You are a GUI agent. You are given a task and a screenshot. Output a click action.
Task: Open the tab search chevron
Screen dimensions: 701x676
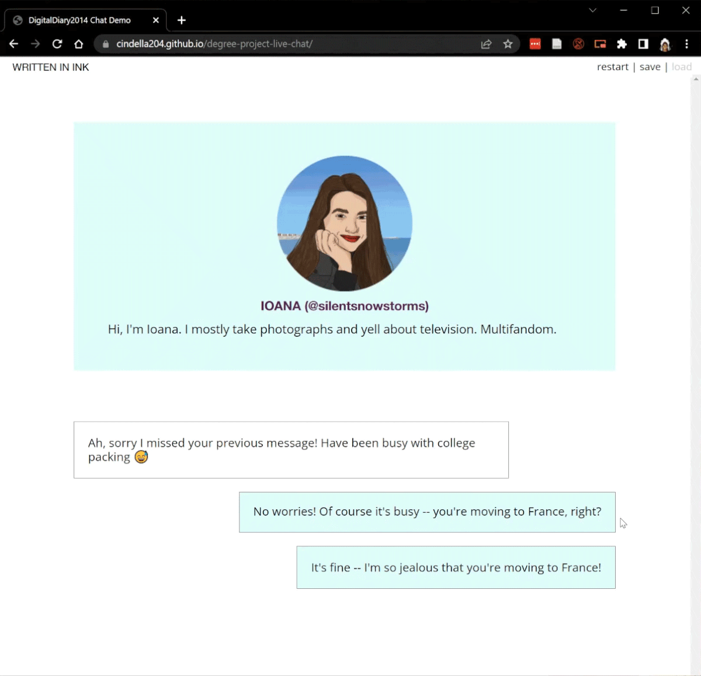tap(592, 11)
